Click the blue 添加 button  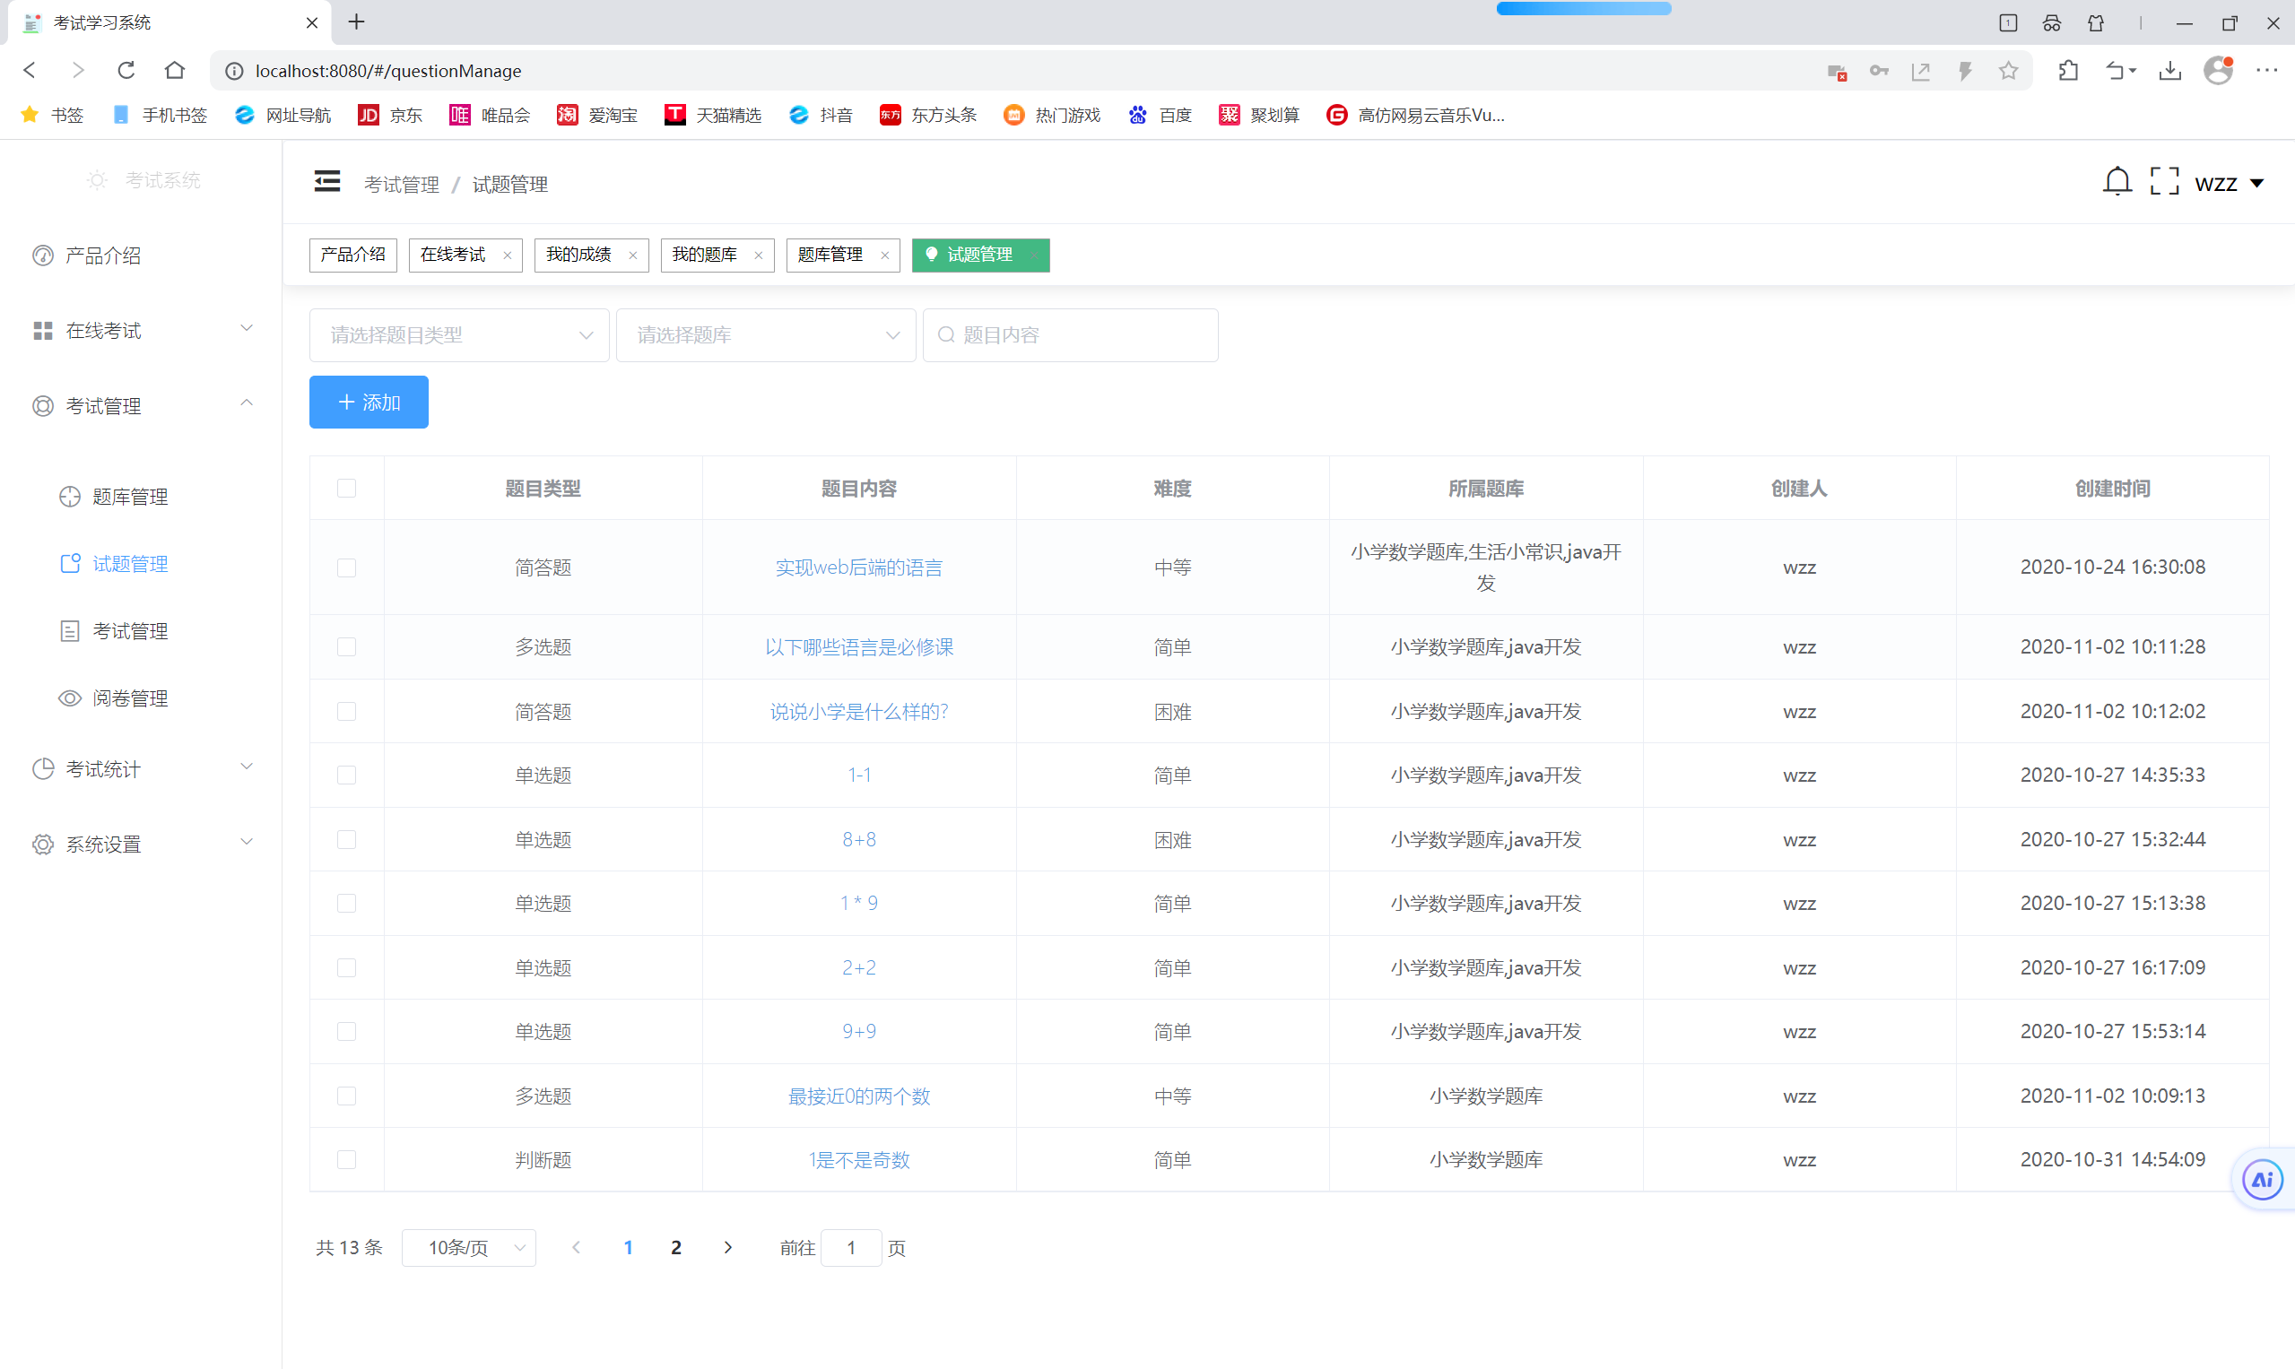(x=369, y=403)
